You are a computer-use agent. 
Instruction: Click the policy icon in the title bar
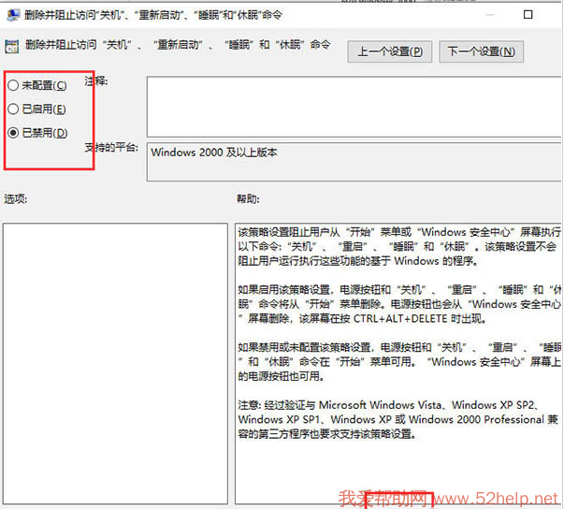click(12, 15)
